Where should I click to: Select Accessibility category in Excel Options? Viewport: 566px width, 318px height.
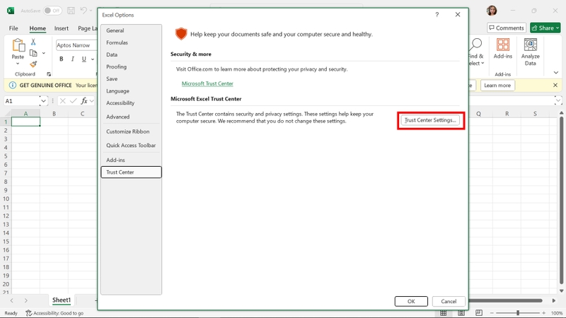pos(131,103)
